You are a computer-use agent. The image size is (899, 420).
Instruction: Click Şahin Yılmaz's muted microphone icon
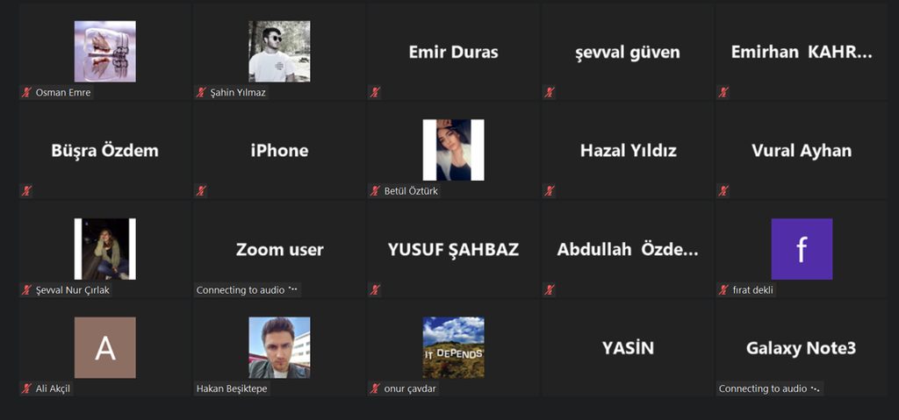(x=201, y=92)
